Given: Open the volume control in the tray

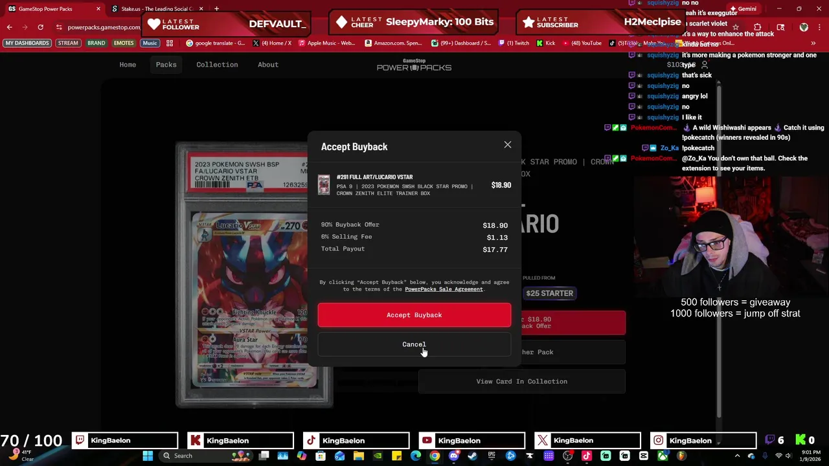Looking at the screenshot, I should coord(788,456).
